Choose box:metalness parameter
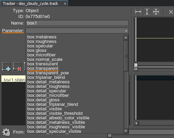This screenshot has height=138, width=174. [x=42, y=37]
